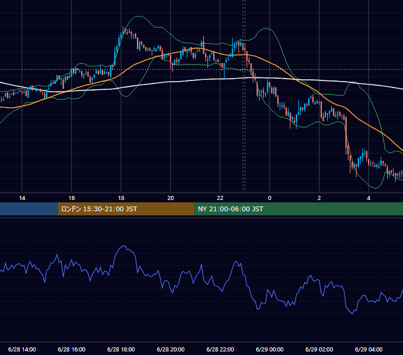Click the 2 hour label on time axis

319,198
